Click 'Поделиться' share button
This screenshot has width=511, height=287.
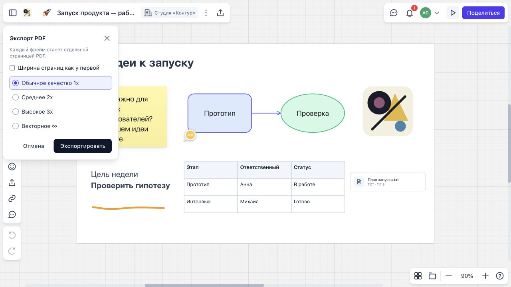pyautogui.click(x=483, y=13)
